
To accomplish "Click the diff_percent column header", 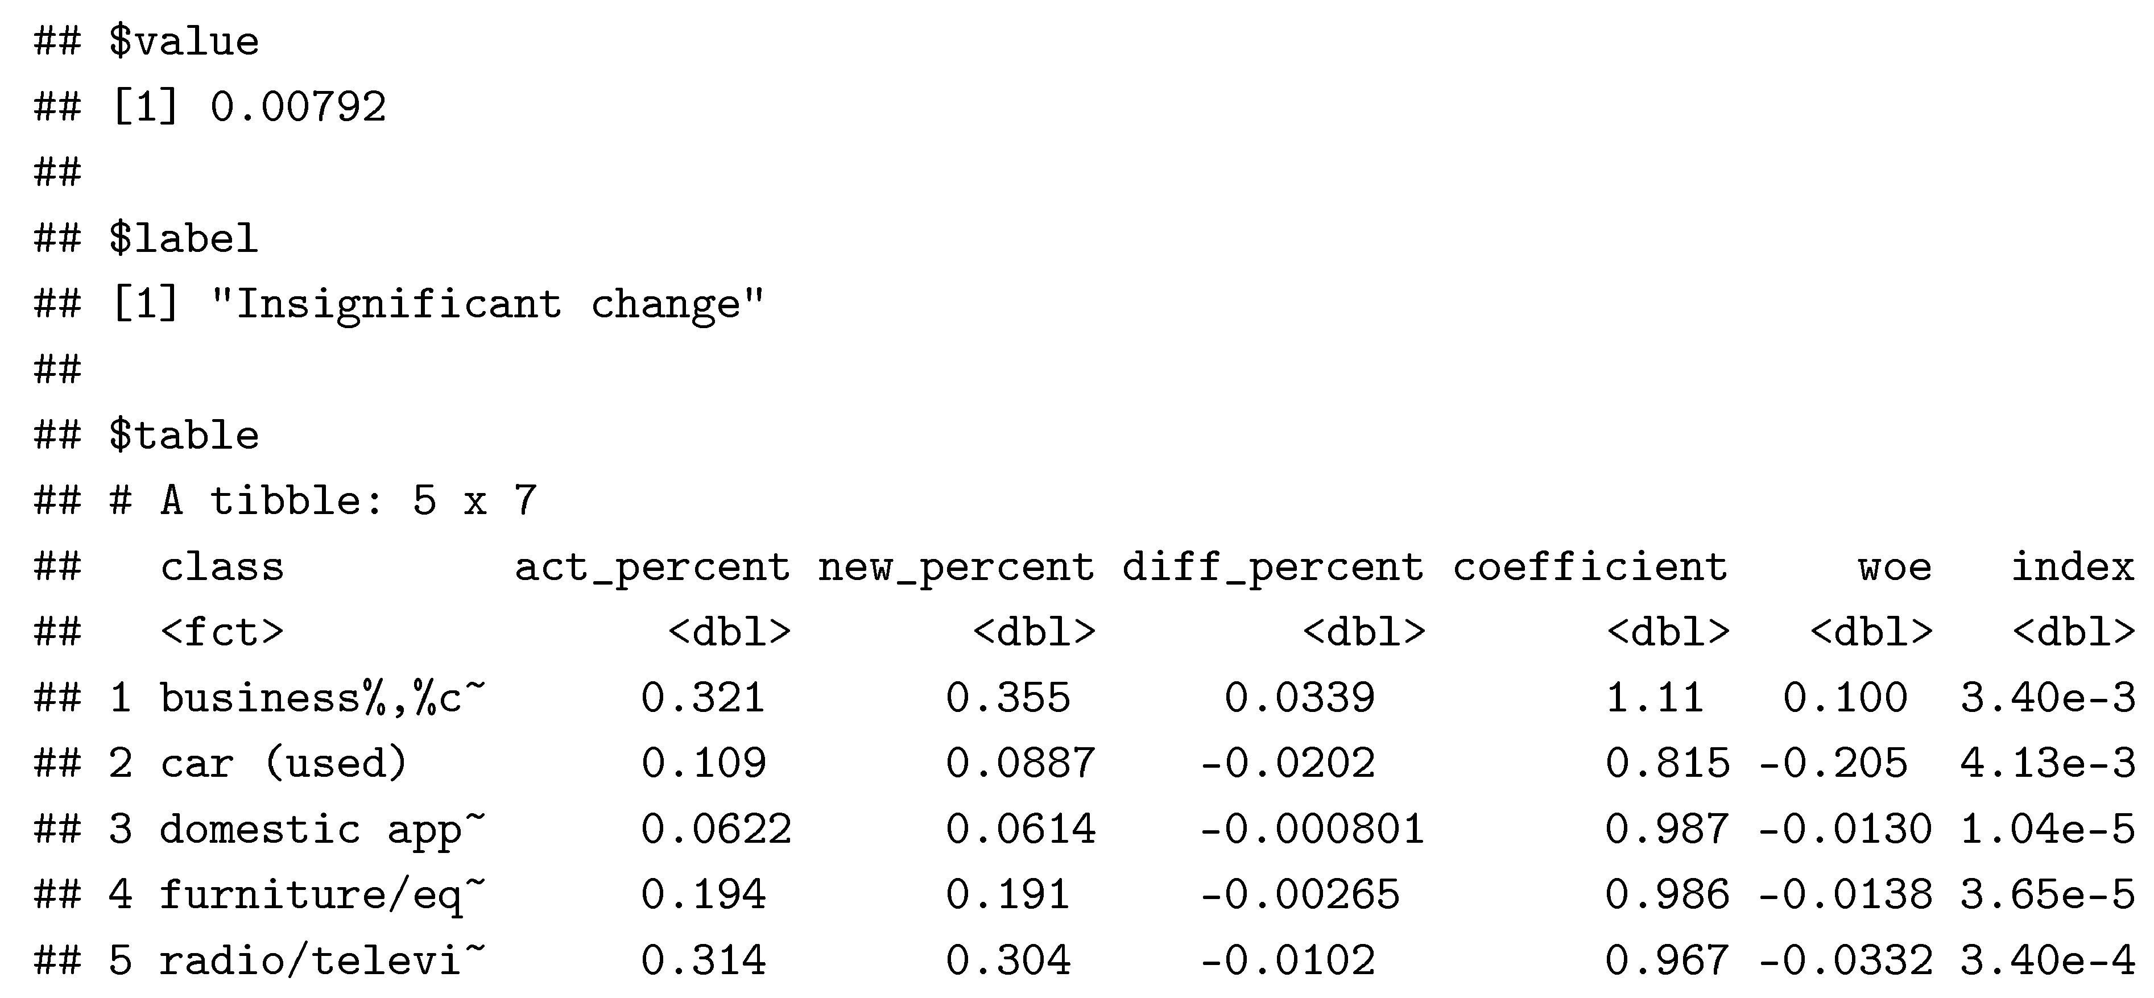I will (1273, 568).
